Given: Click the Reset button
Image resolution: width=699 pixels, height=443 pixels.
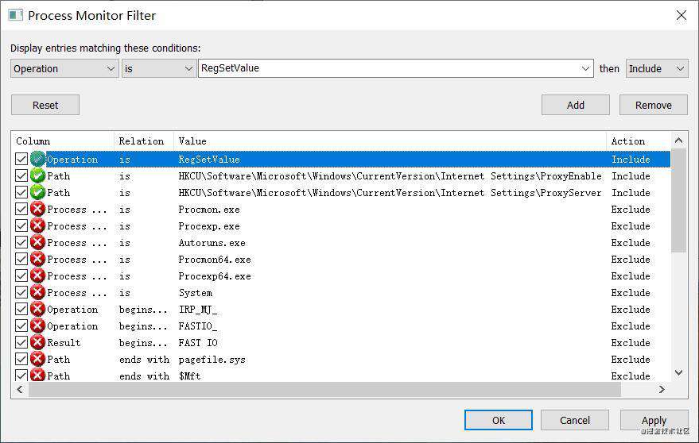Looking at the screenshot, I should (45, 105).
